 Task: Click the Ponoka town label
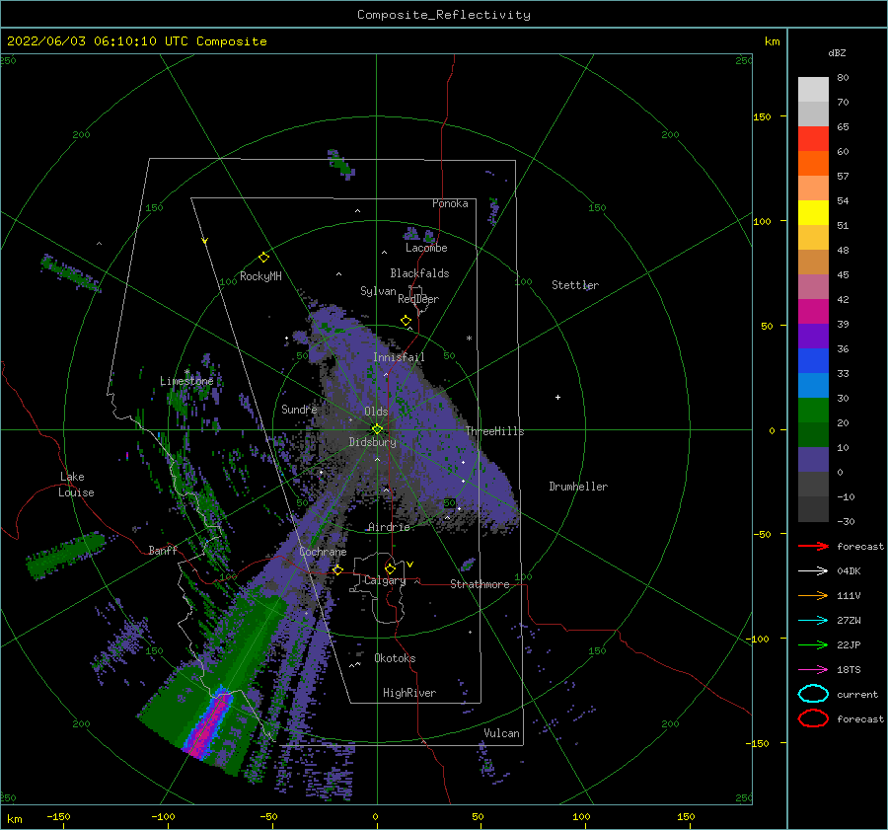[x=450, y=203]
